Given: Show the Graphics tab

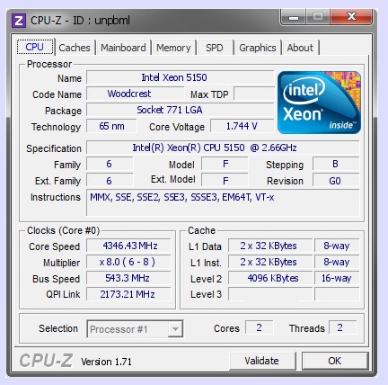Looking at the screenshot, I should [258, 48].
